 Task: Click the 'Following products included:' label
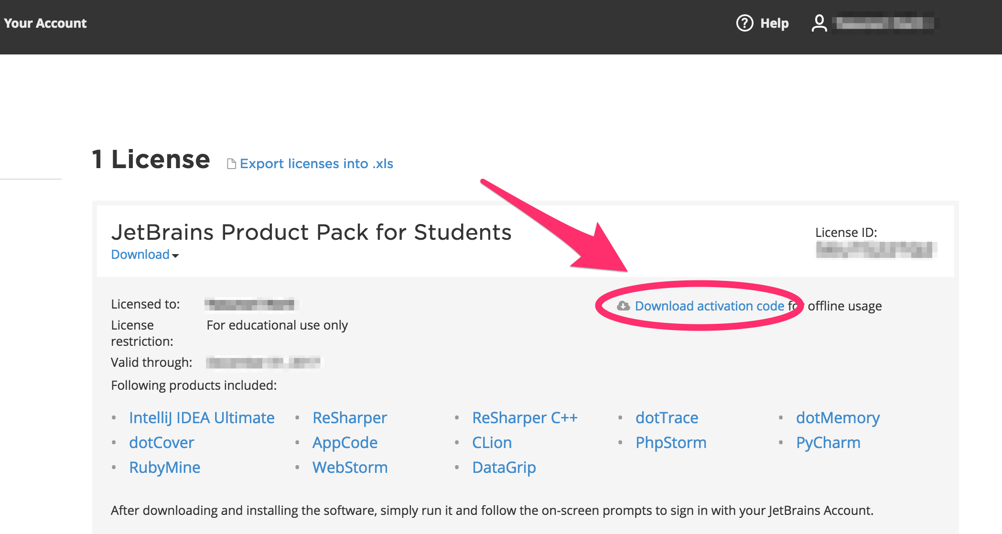[194, 385]
